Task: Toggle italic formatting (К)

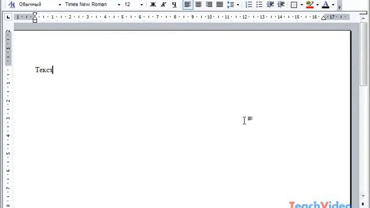Action: 164,5
